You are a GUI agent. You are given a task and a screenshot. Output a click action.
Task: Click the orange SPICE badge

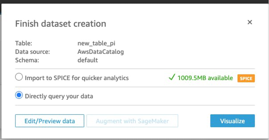(x=246, y=78)
